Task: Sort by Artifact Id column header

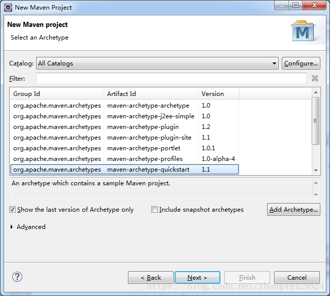Action: [x=151, y=94]
